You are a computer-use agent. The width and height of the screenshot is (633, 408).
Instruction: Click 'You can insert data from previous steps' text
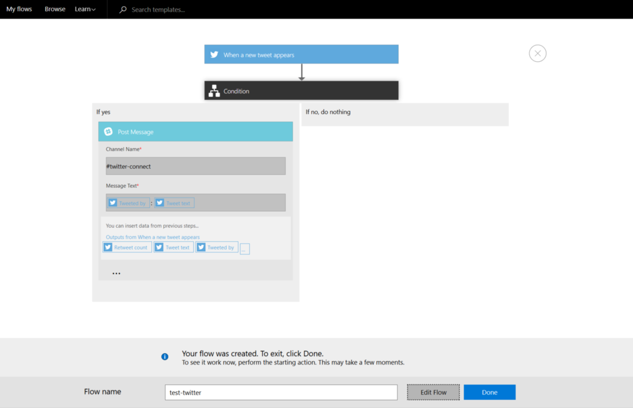[x=152, y=226]
